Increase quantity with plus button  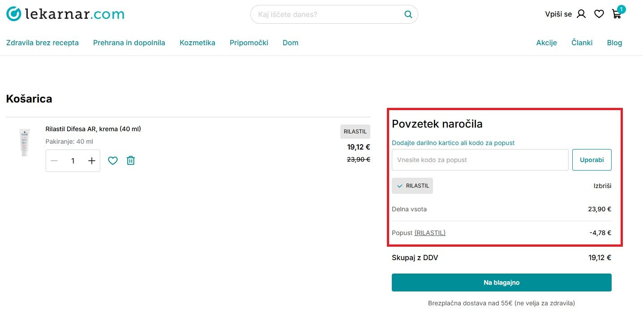pos(92,161)
